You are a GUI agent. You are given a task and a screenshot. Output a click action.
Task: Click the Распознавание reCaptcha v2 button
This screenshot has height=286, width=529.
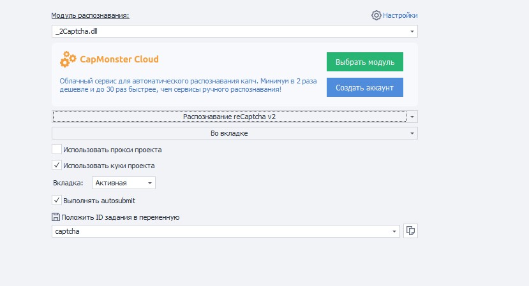tap(230, 117)
